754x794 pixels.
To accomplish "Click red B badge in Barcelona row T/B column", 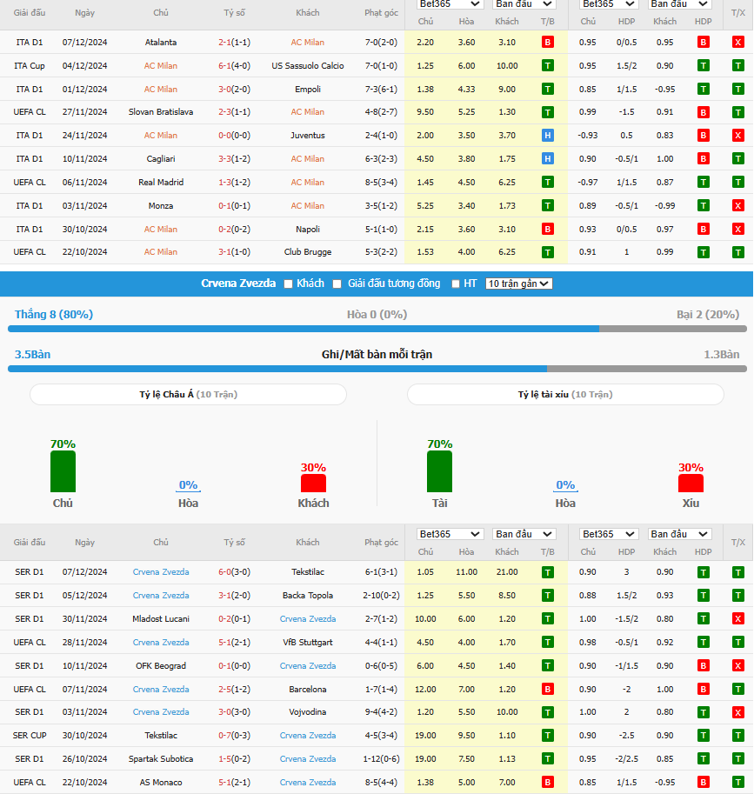I will (x=547, y=690).
